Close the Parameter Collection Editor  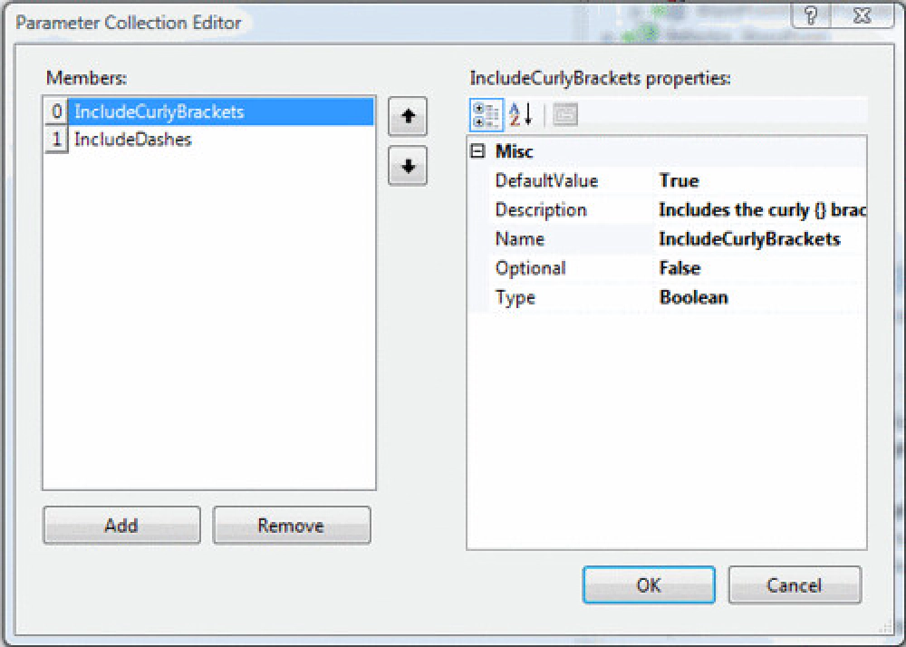tap(863, 14)
